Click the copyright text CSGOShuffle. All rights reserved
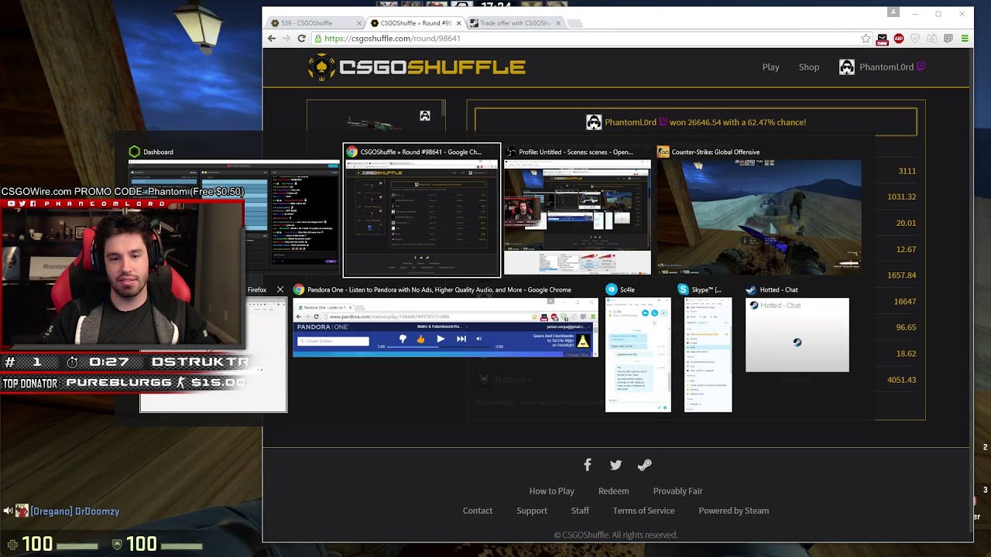The image size is (991, 557). click(x=616, y=535)
